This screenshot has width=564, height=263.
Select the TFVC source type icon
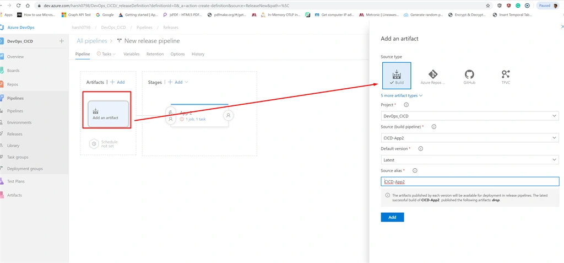(506, 77)
